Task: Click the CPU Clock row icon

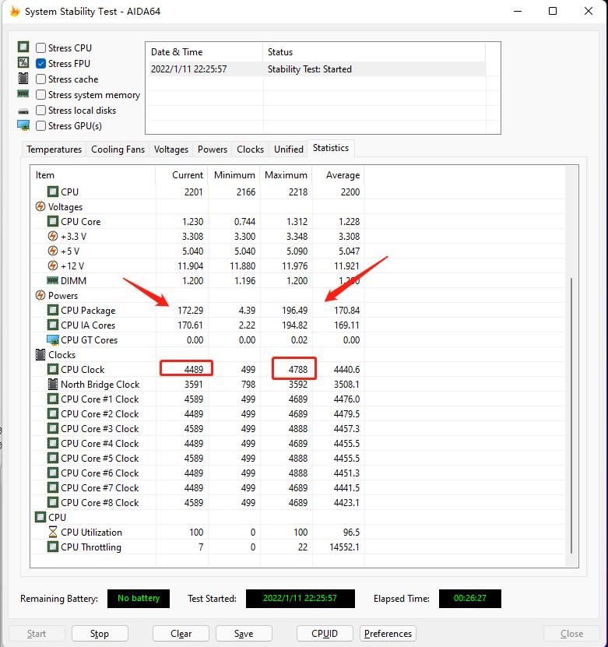Action: coord(53,369)
